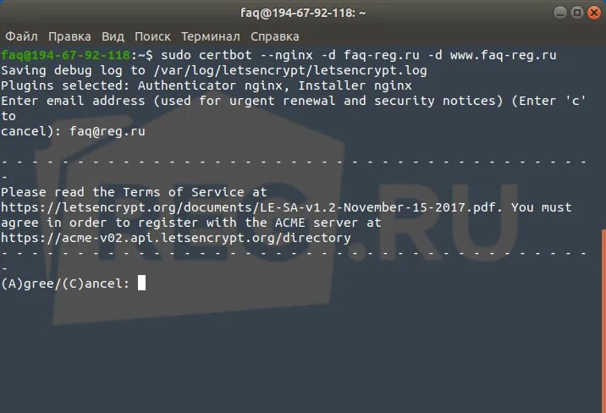606x413 pixels.
Task: Click the /var/log/letsencrypt/letsencrypt.log path
Action: tap(290, 70)
